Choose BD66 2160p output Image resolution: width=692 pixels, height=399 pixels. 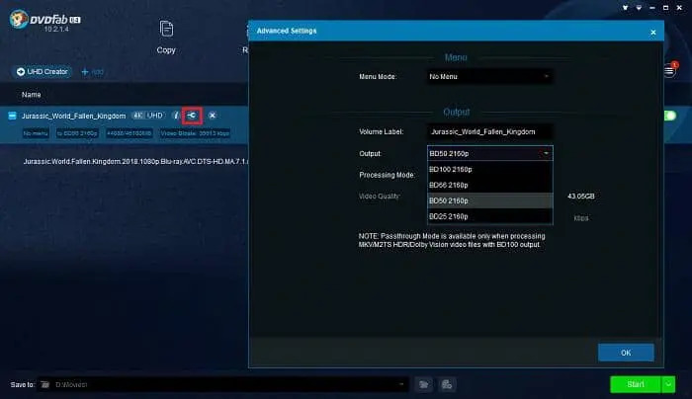tap(490, 185)
